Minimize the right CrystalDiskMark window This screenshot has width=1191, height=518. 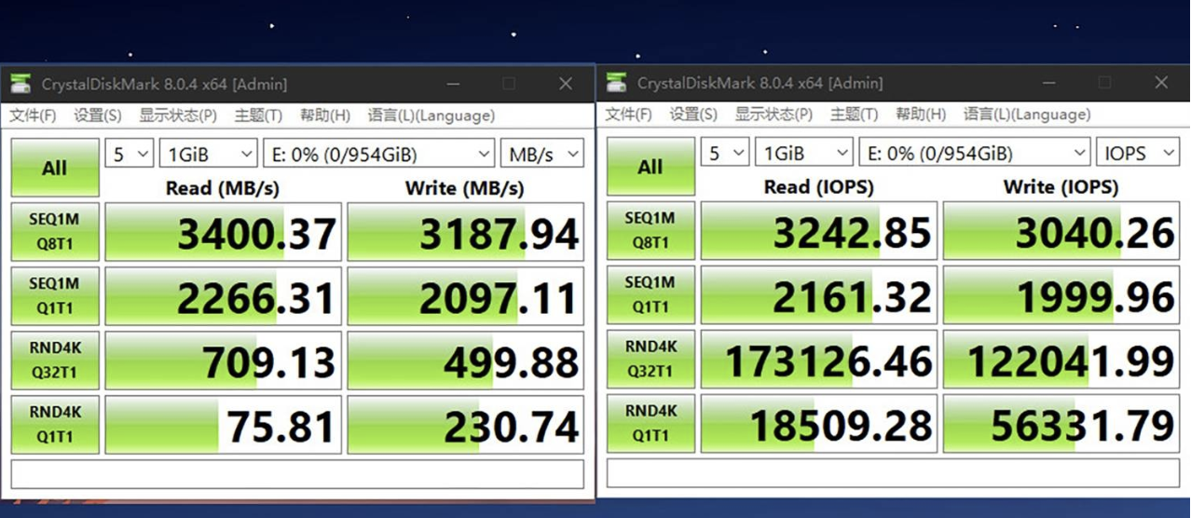click(1049, 83)
